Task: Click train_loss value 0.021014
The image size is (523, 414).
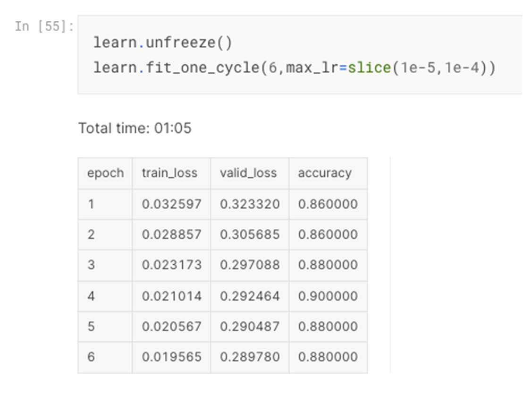Action: point(172,296)
